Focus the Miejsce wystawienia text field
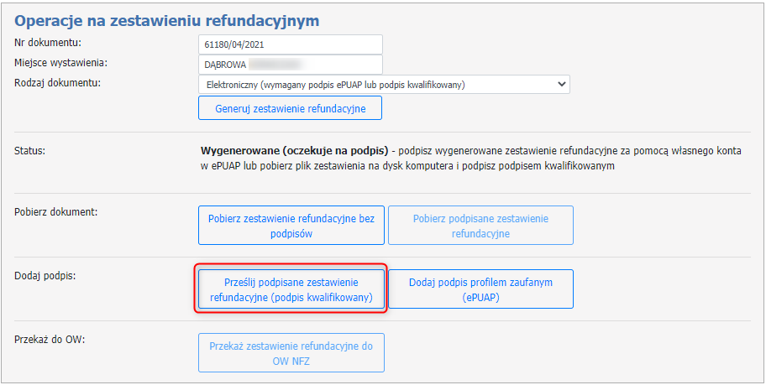The image size is (766, 385). [x=290, y=64]
